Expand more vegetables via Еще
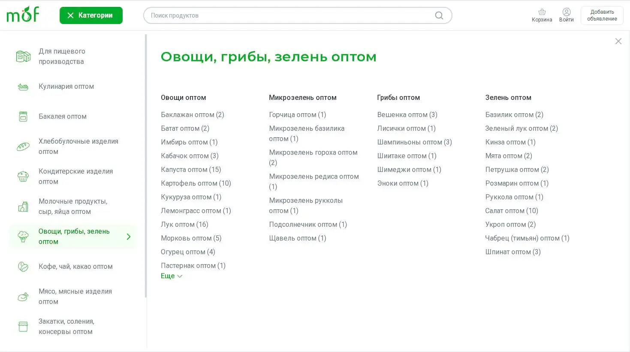This screenshot has height=352, width=630. [x=172, y=276]
